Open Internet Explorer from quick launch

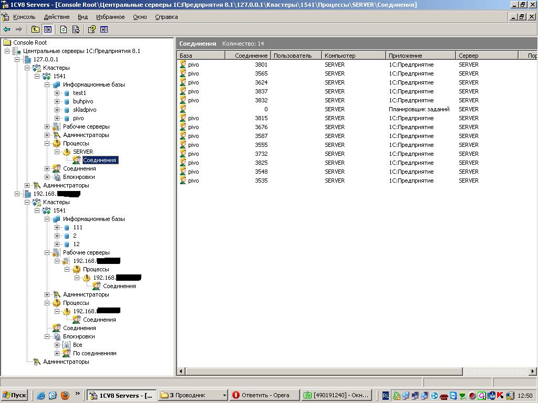point(41,396)
